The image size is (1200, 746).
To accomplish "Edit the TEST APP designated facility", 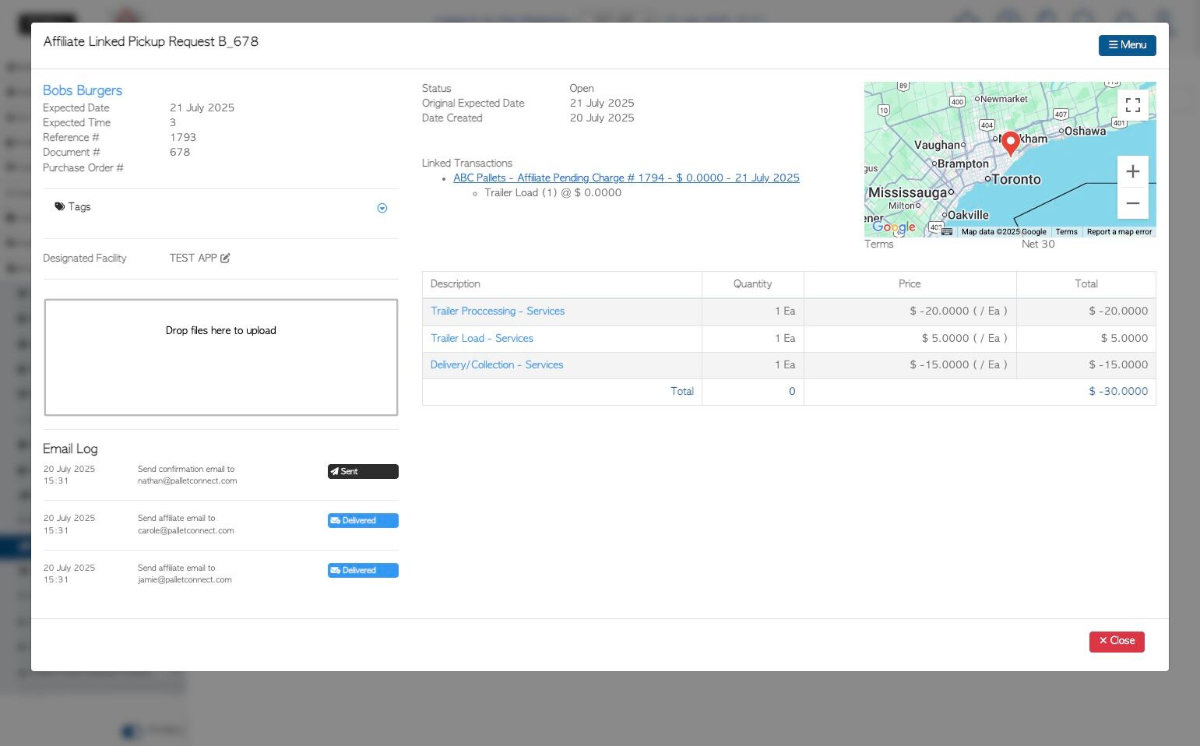I will pos(225,258).
